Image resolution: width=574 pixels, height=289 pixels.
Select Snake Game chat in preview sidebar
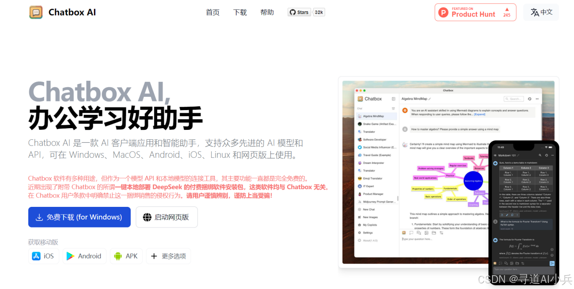pyautogui.click(x=377, y=124)
